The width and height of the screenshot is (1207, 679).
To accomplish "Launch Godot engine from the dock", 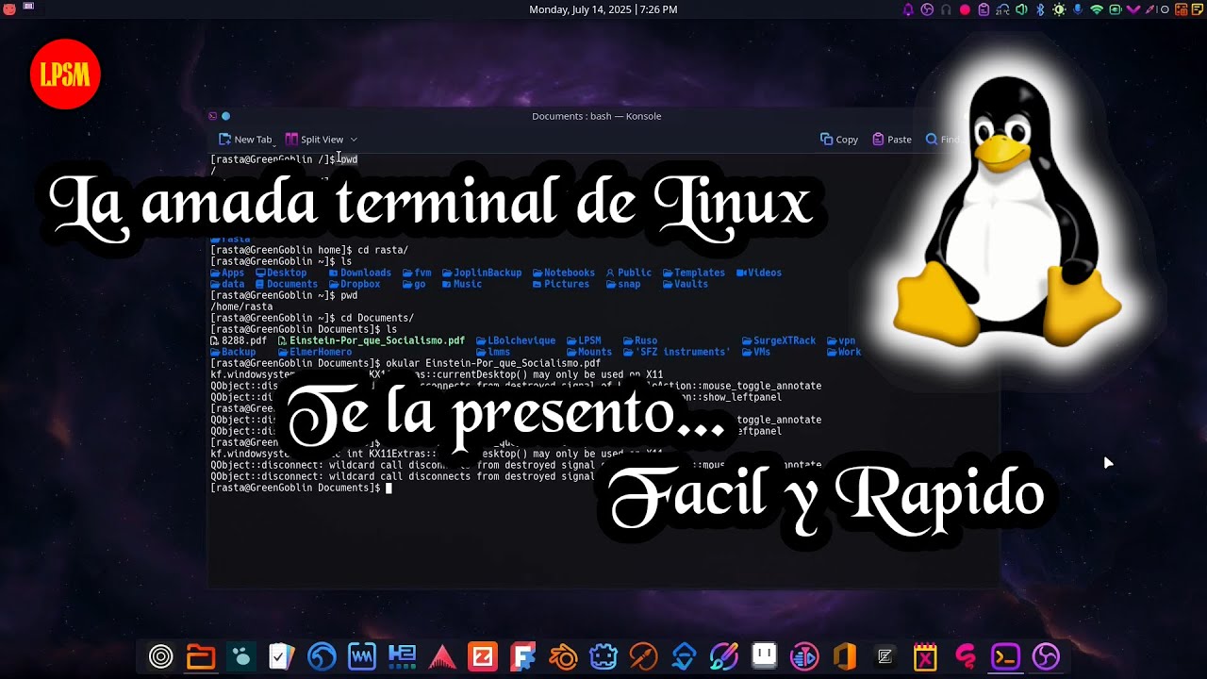I will point(603,656).
